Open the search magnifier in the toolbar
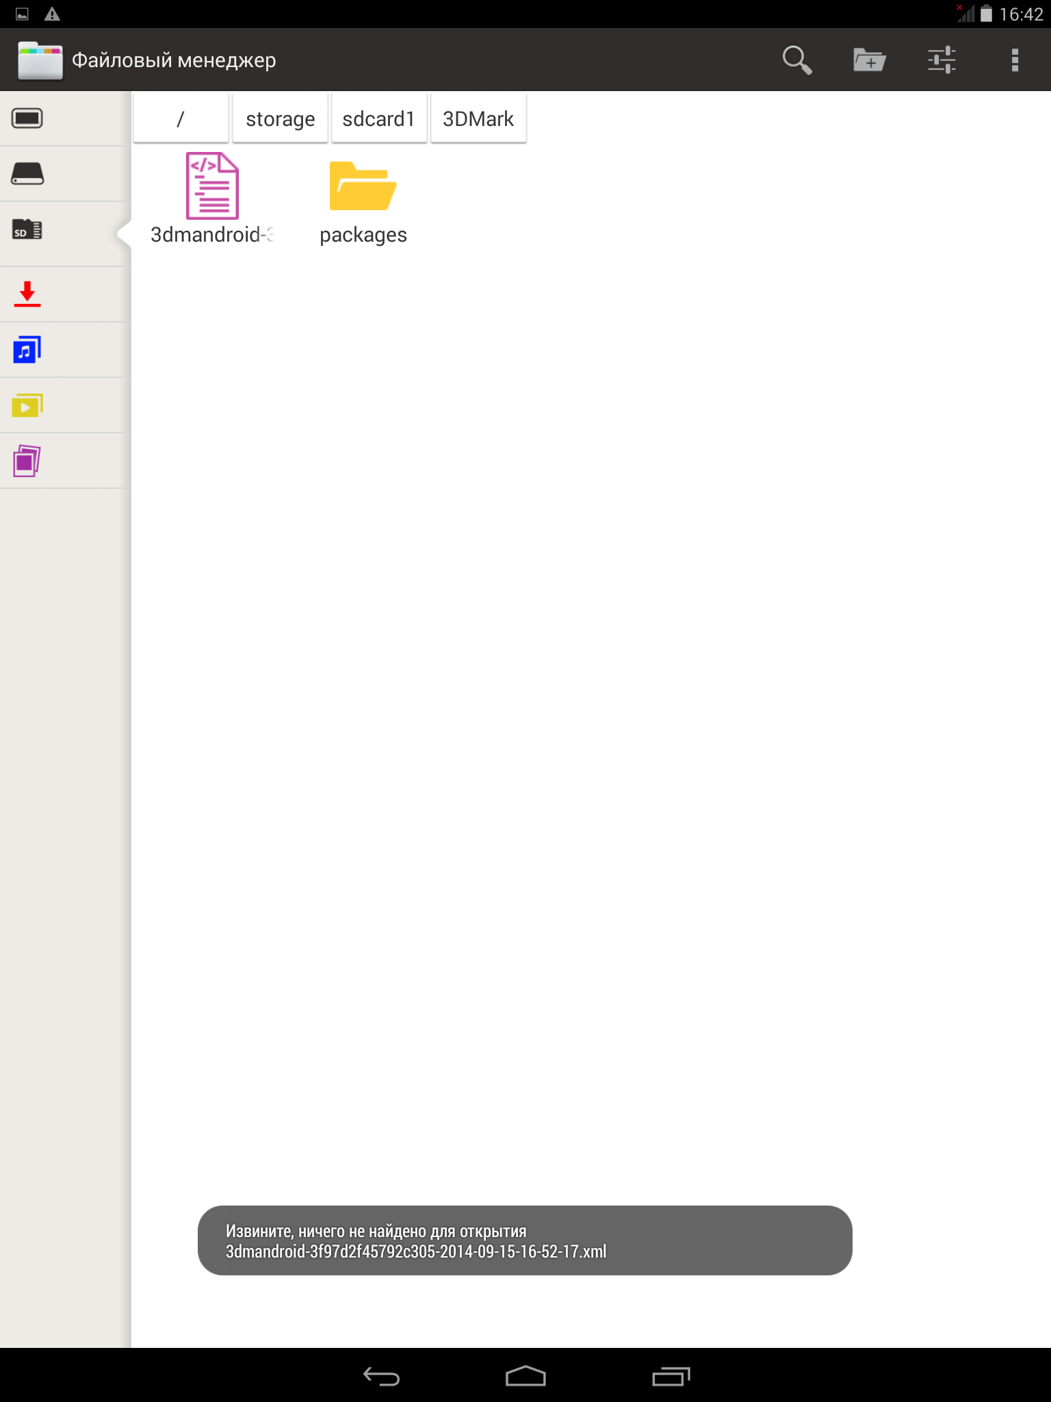The height and width of the screenshot is (1402, 1051). (797, 60)
